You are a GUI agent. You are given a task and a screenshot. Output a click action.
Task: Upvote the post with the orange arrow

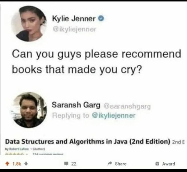pyautogui.click(x=7, y=164)
